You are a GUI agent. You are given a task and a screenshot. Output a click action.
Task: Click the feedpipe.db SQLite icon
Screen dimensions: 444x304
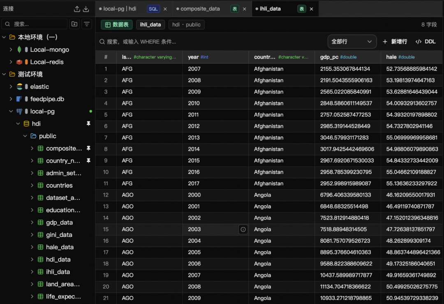point(19,99)
